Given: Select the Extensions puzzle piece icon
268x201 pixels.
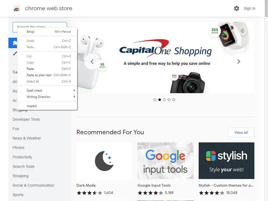Looking at the screenshot, I should [15, 43].
